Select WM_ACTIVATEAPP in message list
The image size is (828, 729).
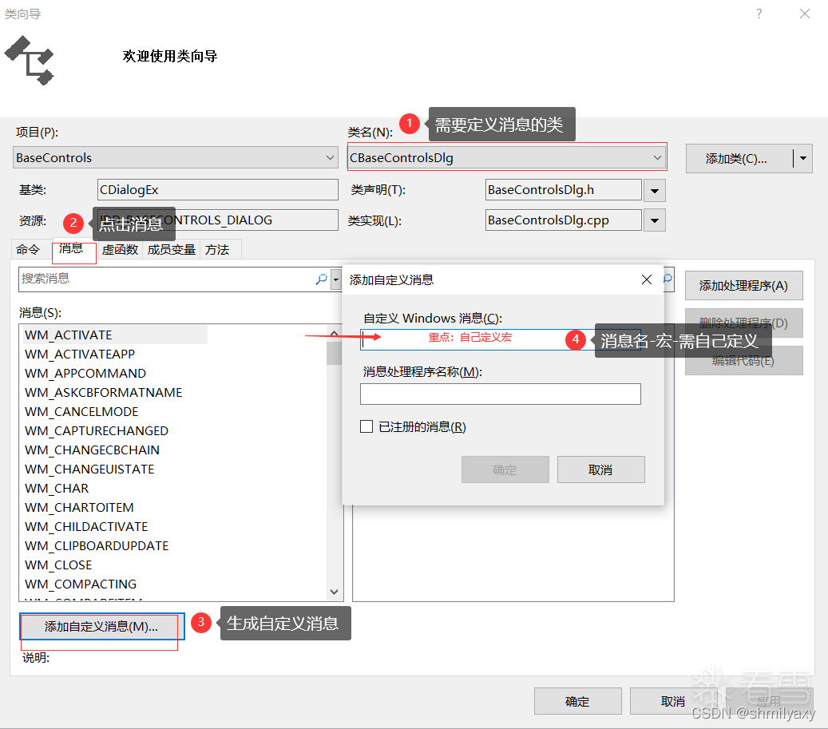(80, 355)
